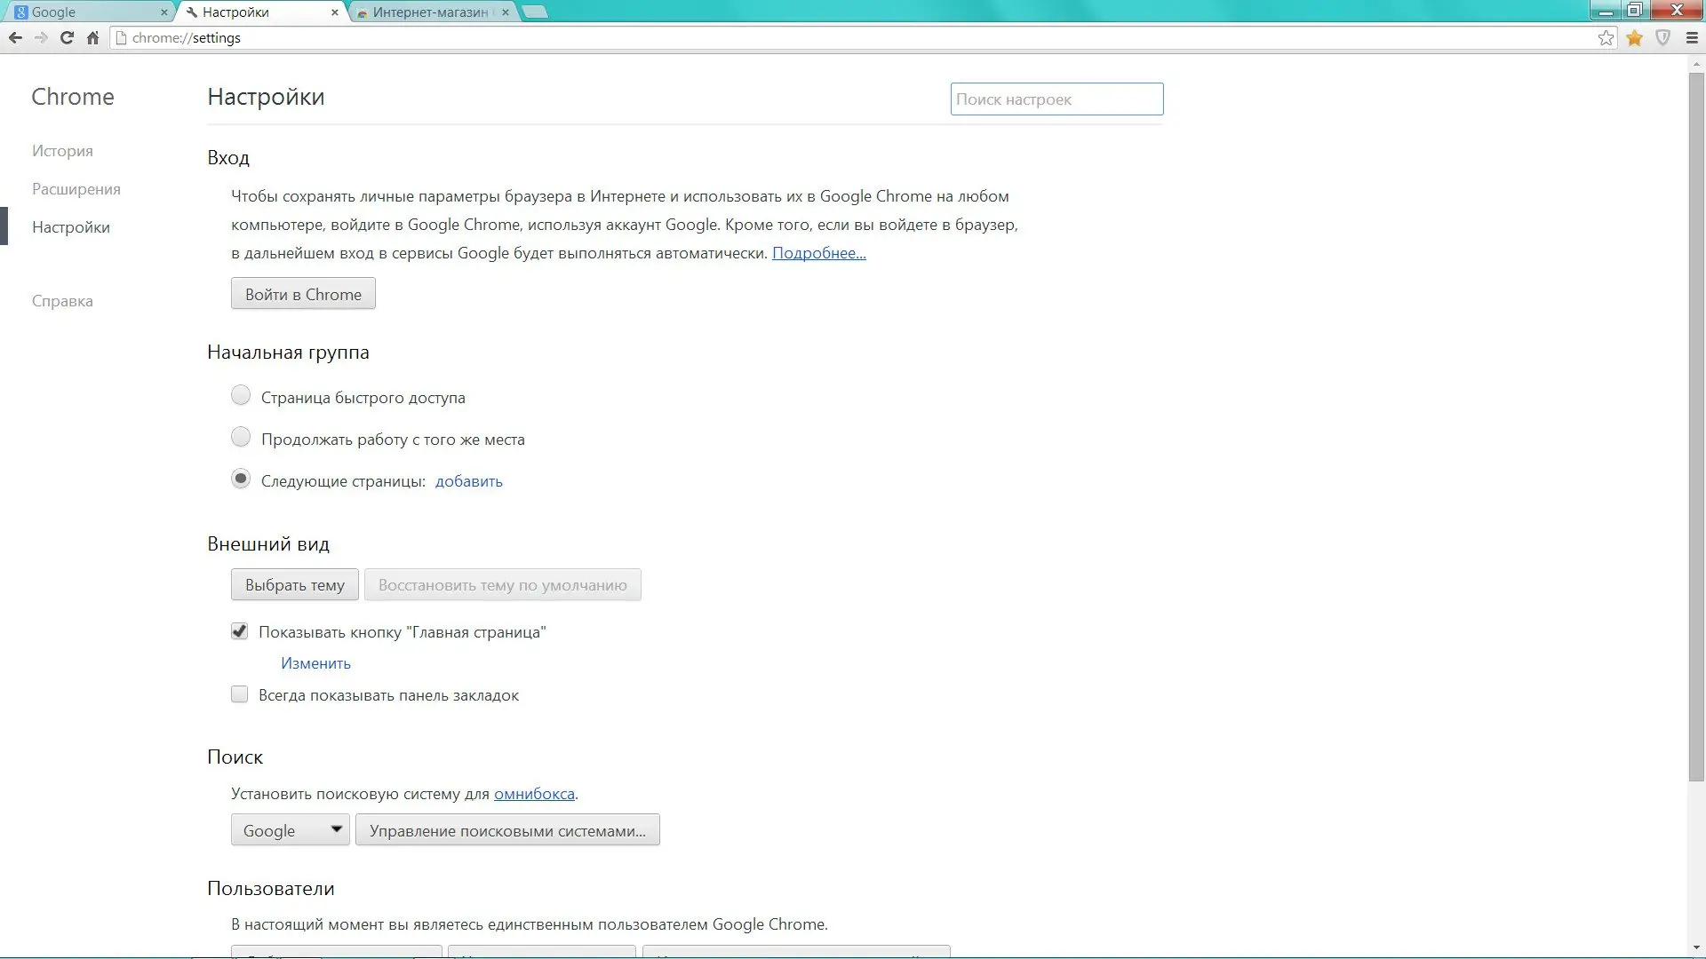
Task: Click the добавить link
Action: (469, 481)
